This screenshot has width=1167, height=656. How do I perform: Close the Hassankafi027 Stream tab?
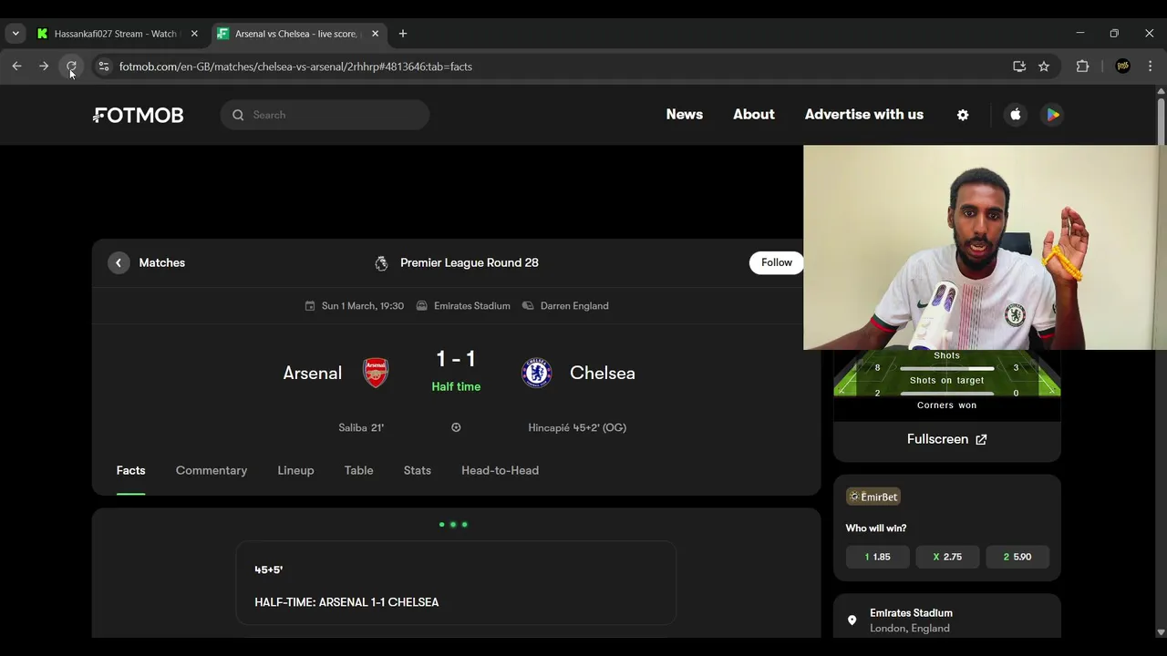[x=194, y=34]
